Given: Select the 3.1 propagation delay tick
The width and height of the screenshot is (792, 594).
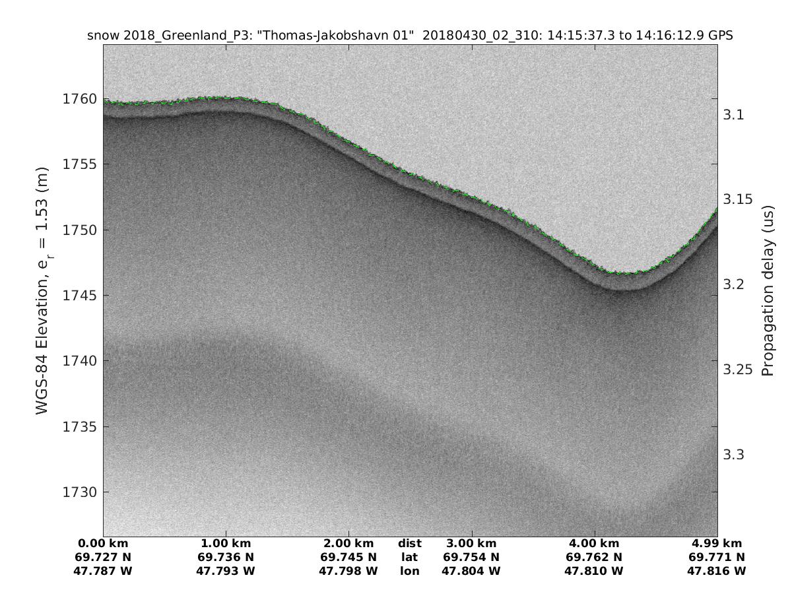Looking at the screenshot, I should [x=734, y=115].
